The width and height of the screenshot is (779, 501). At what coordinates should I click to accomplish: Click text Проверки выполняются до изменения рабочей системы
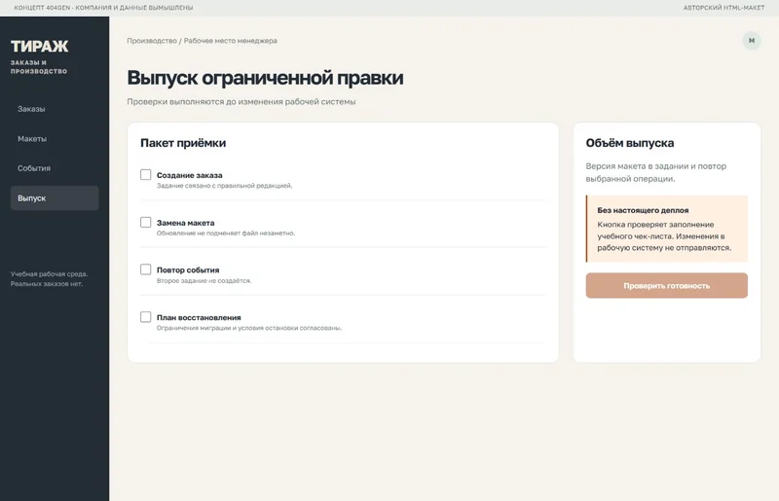pyautogui.click(x=241, y=102)
